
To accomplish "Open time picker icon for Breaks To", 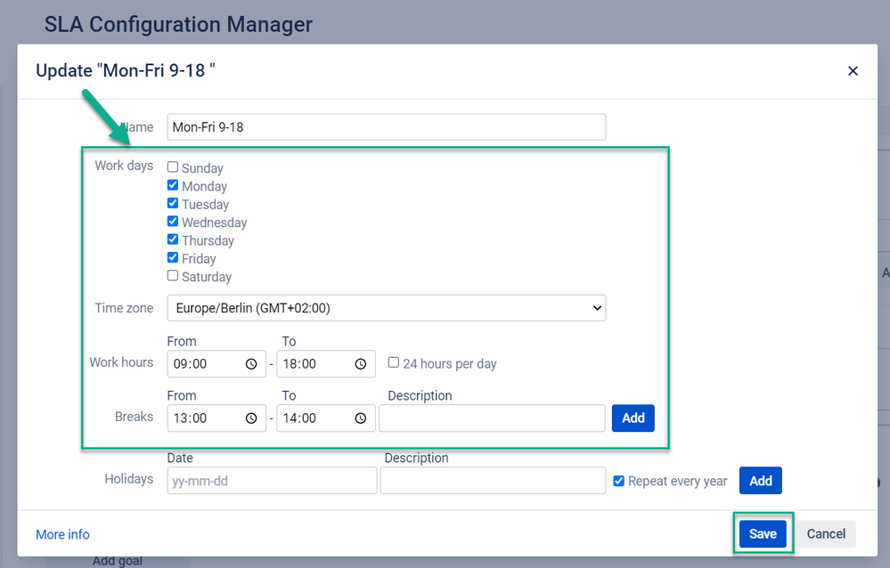I will pos(361,418).
